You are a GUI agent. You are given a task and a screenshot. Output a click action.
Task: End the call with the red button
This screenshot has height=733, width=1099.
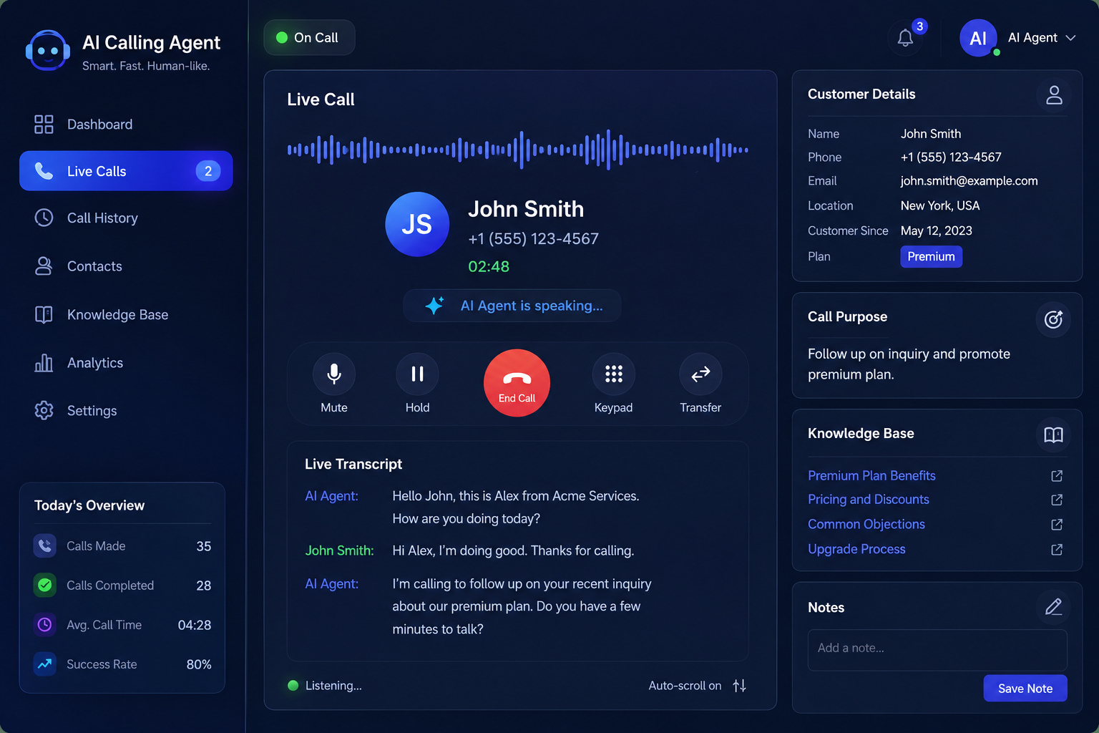[x=517, y=383]
